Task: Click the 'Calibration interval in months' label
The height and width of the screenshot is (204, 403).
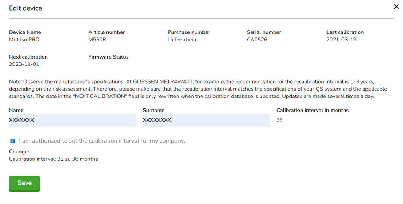Action: coord(313,110)
